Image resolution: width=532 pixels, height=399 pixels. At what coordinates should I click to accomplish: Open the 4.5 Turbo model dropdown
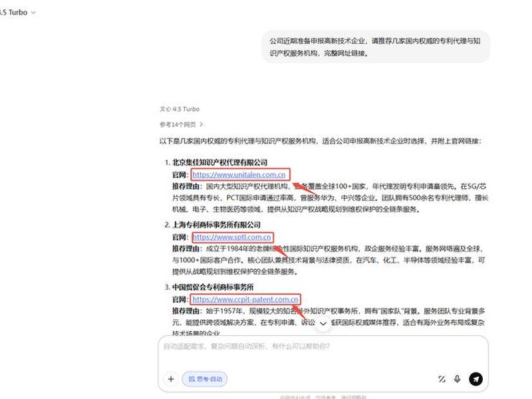(x=18, y=13)
